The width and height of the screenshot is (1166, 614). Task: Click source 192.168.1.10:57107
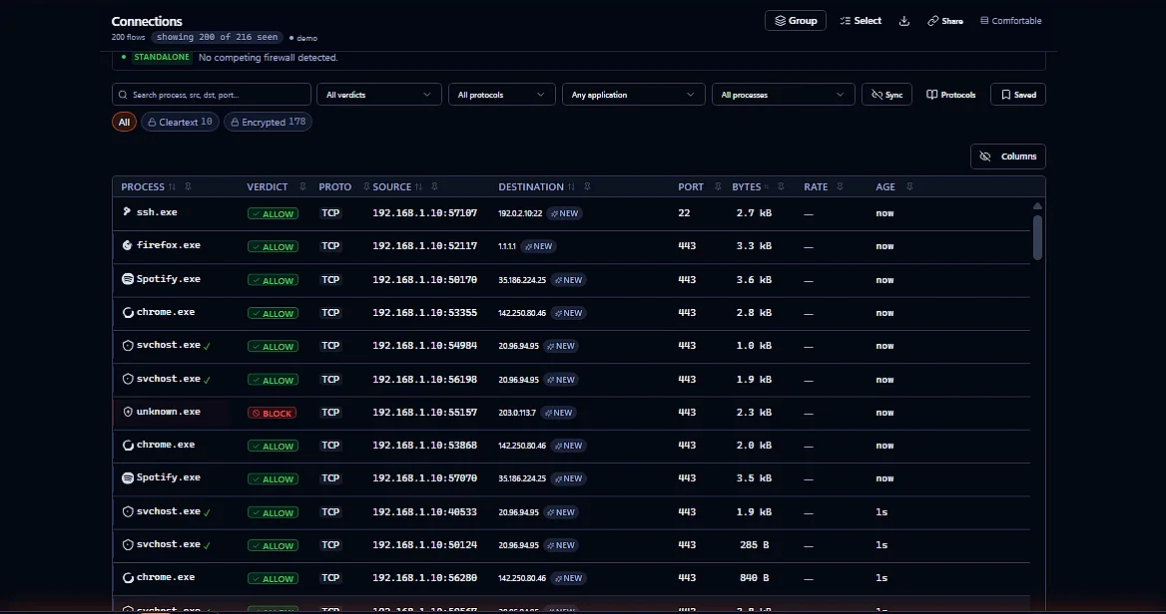click(x=424, y=213)
